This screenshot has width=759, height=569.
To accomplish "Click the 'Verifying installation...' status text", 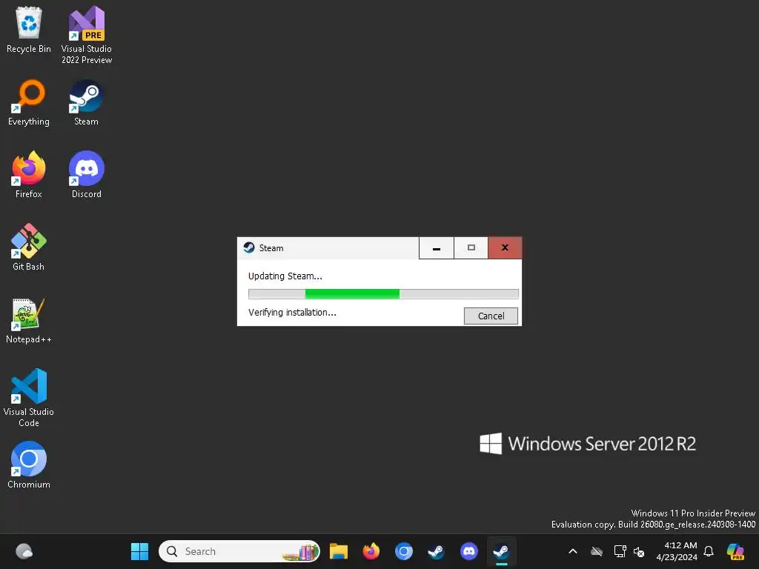I will click(x=292, y=313).
